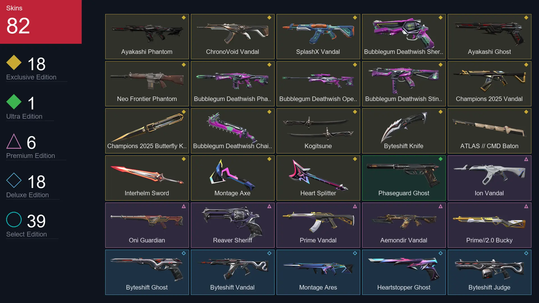Choose the Champions 2025 Vandal skin card

click(489, 84)
